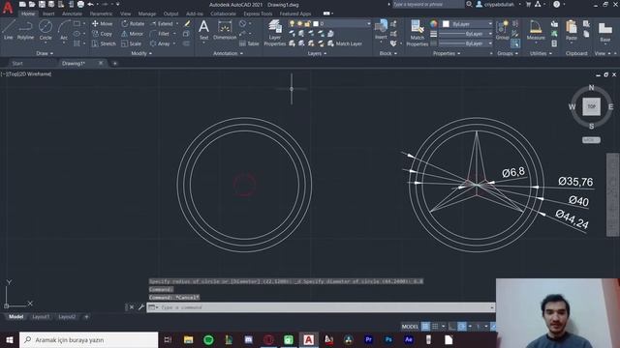Click the ViewCube TOP face
The image size is (620, 348).
591,106
